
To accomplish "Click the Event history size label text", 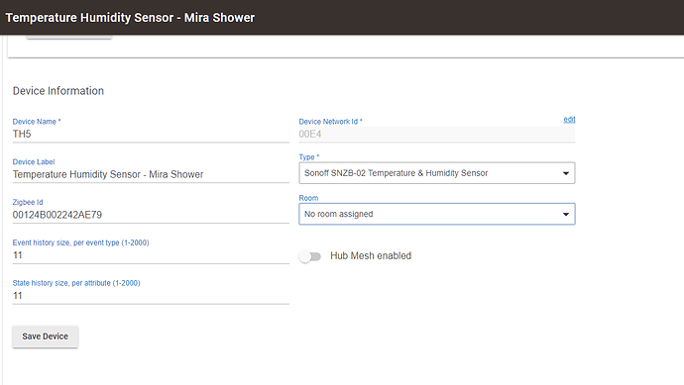I will coord(80,242).
